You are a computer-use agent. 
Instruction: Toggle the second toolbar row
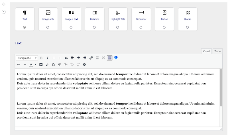(110, 58)
